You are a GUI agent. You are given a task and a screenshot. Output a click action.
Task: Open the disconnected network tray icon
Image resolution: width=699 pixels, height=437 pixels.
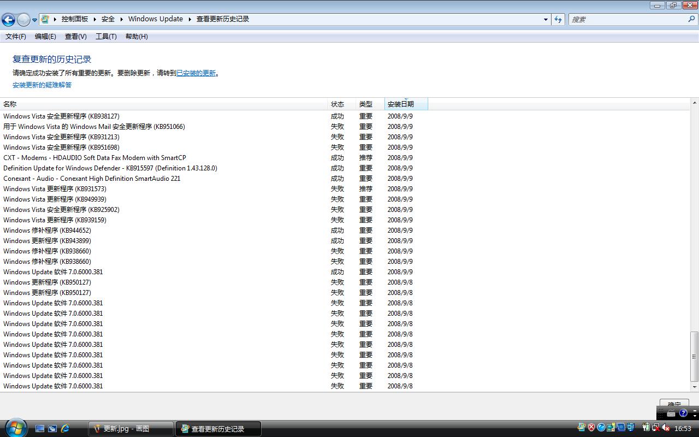656,428
